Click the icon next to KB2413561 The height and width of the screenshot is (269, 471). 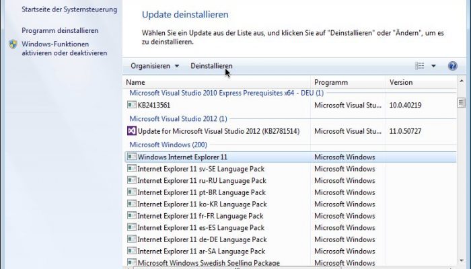[x=132, y=104]
